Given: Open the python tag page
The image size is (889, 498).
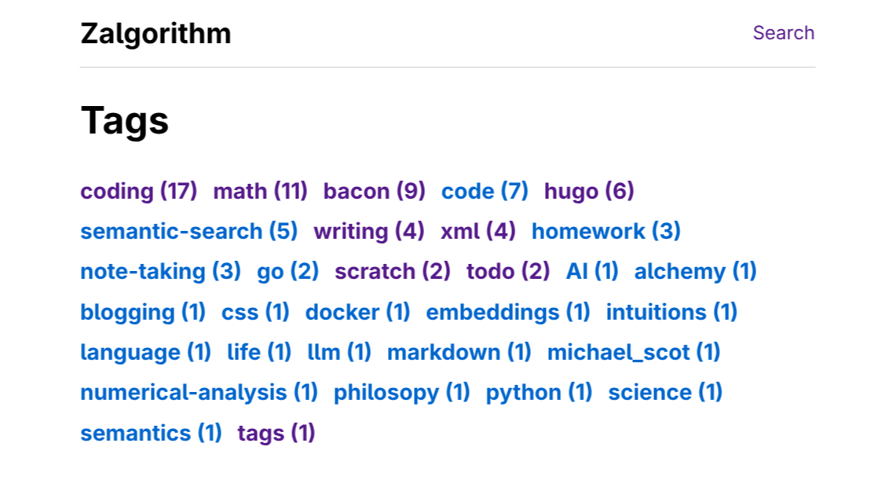Looking at the screenshot, I should pos(539,392).
